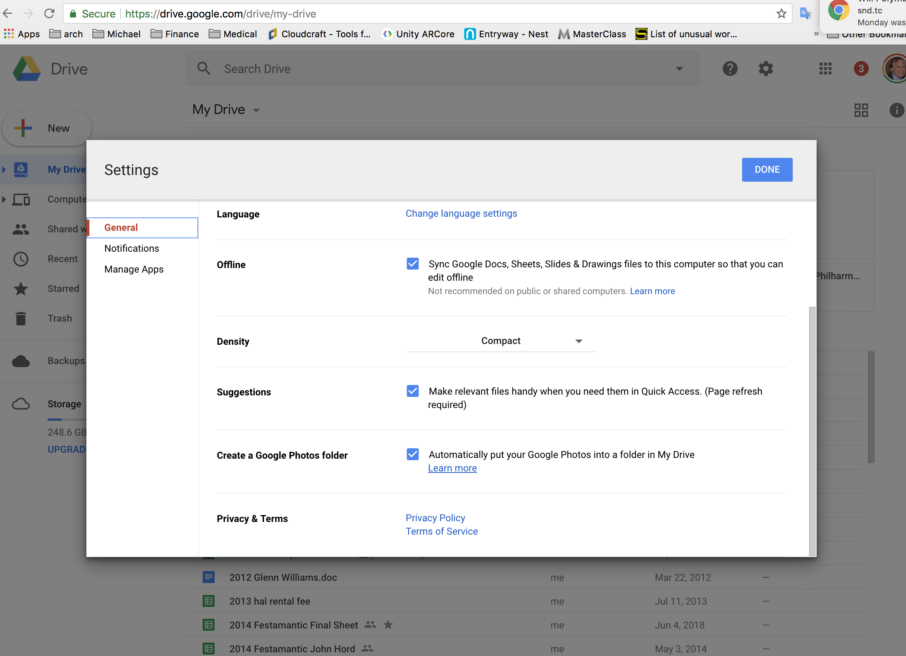The image size is (906, 656).
Task: Click the view details info icon
Action: (896, 110)
